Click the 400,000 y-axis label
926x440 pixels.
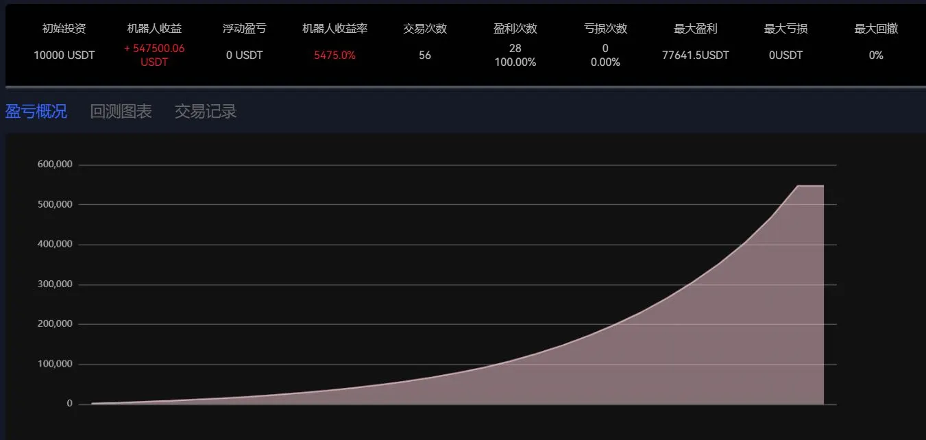(56, 244)
